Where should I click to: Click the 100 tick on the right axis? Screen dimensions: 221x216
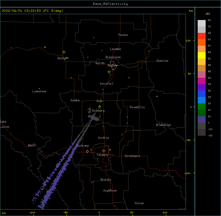188,41
